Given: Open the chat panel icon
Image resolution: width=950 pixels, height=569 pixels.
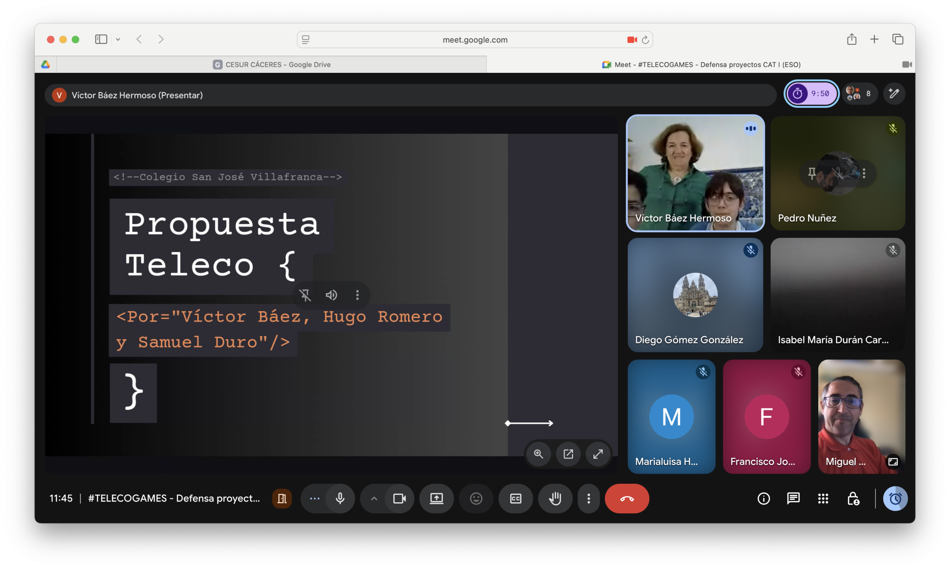Looking at the screenshot, I should (x=793, y=499).
